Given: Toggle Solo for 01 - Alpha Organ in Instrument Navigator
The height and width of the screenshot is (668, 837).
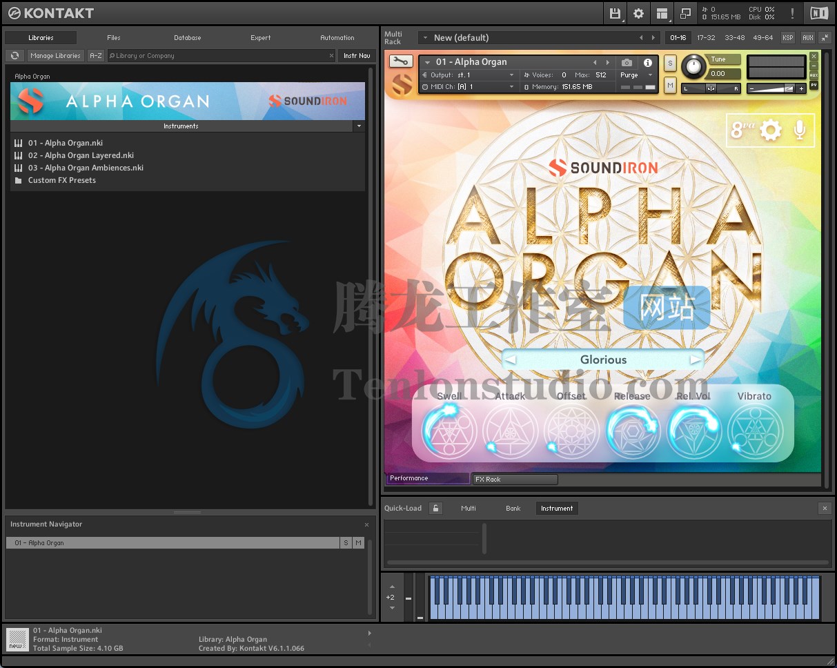Looking at the screenshot, I should click(x=347, y=542).
